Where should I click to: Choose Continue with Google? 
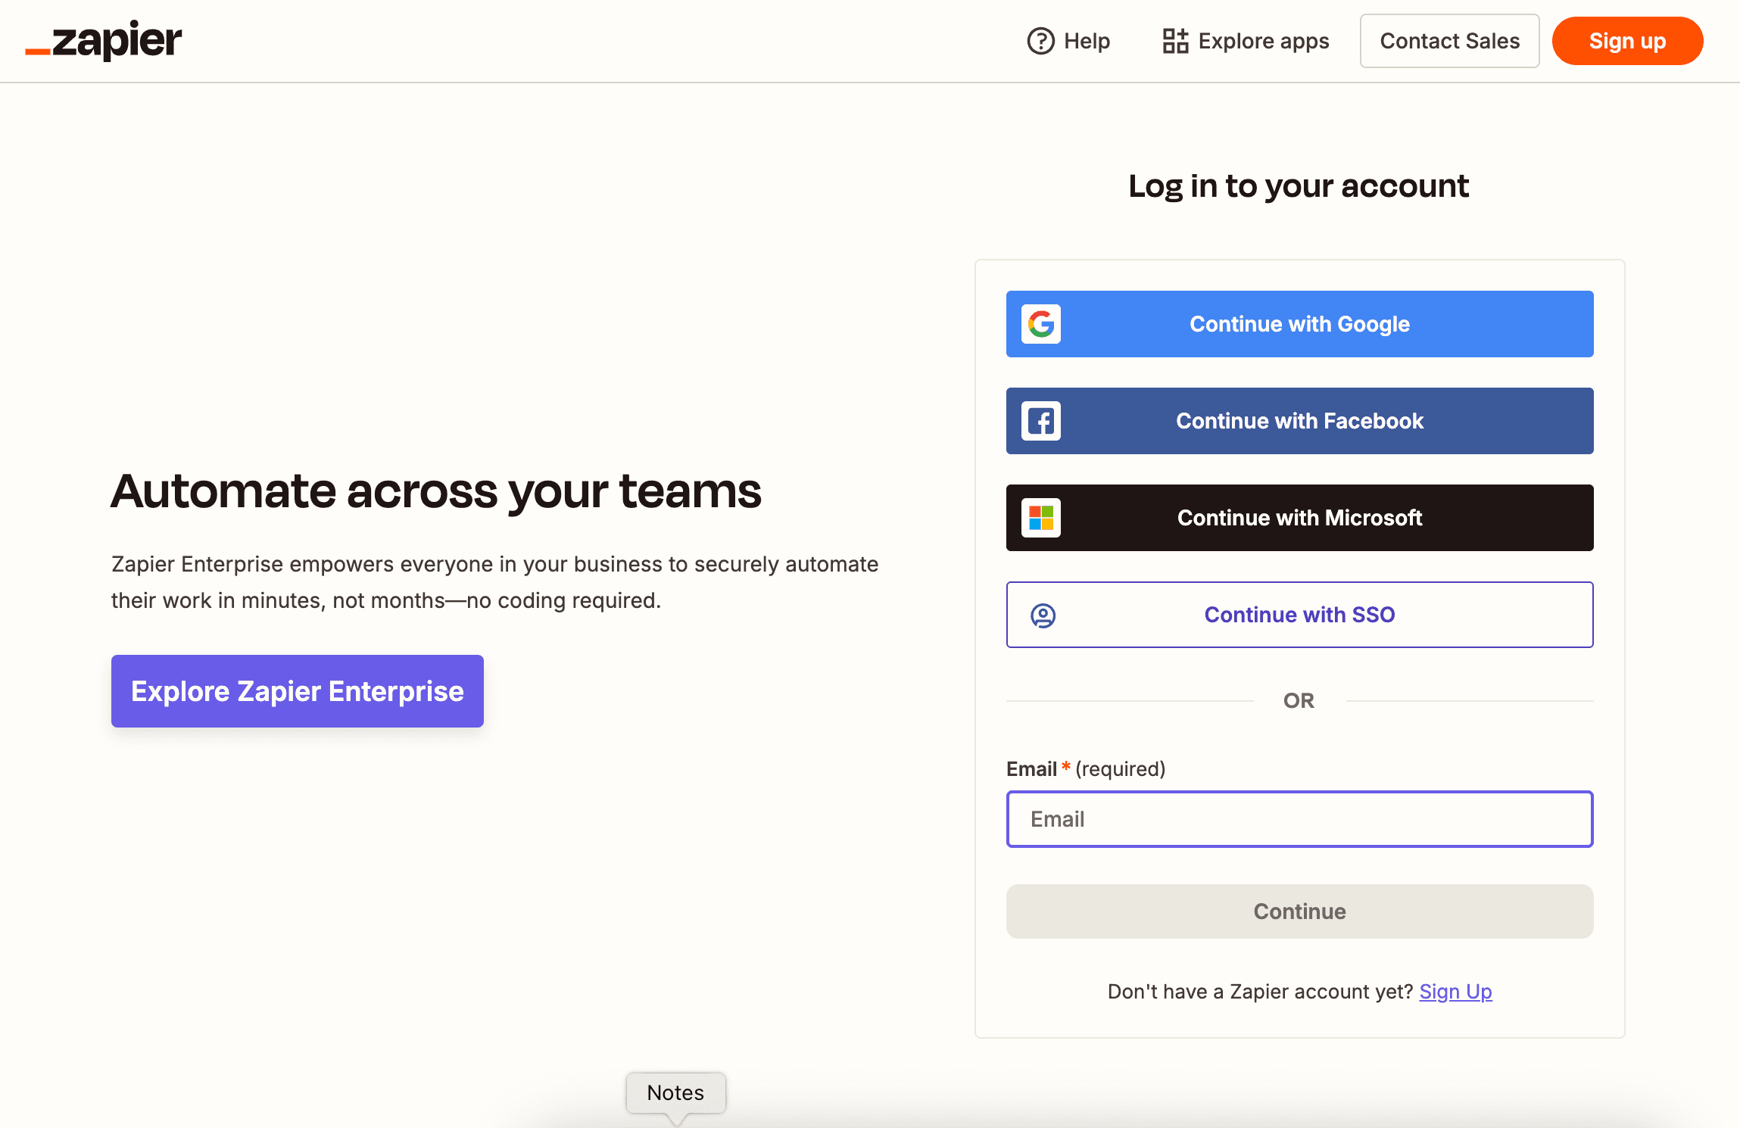[x=1299, y=324]
